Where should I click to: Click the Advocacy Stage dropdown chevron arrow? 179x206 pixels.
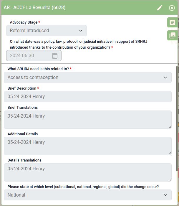(81, 31)
